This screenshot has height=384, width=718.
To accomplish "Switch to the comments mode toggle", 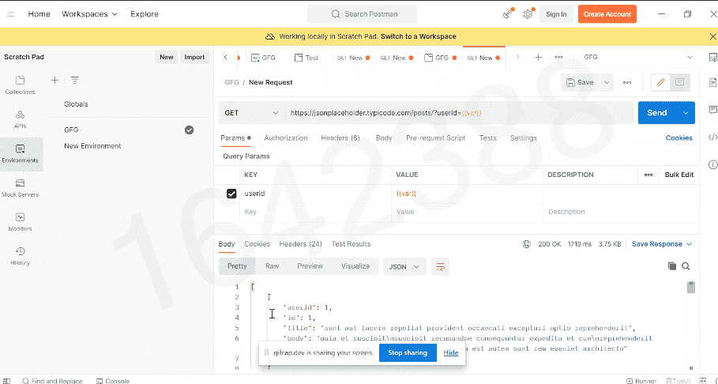I will (x=680, y=82).
